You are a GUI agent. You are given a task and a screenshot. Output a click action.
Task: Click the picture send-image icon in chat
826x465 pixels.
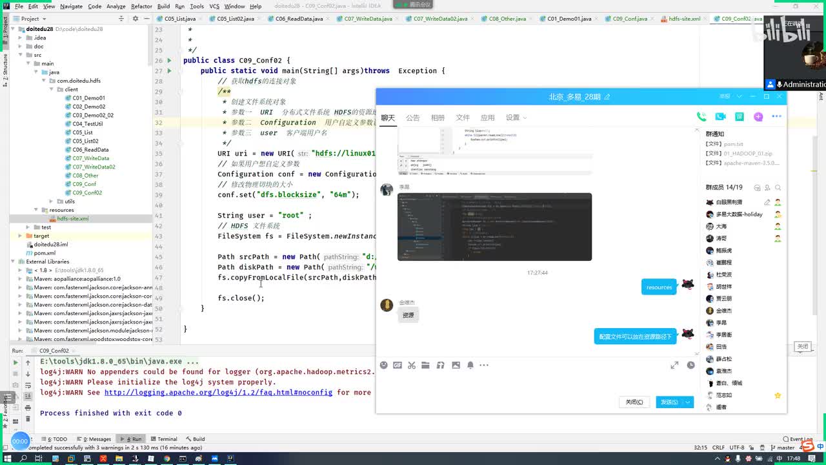click(x=456, y=366)
